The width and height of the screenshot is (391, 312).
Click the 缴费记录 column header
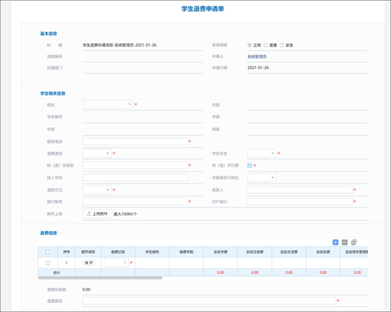[x=118, y=252]
